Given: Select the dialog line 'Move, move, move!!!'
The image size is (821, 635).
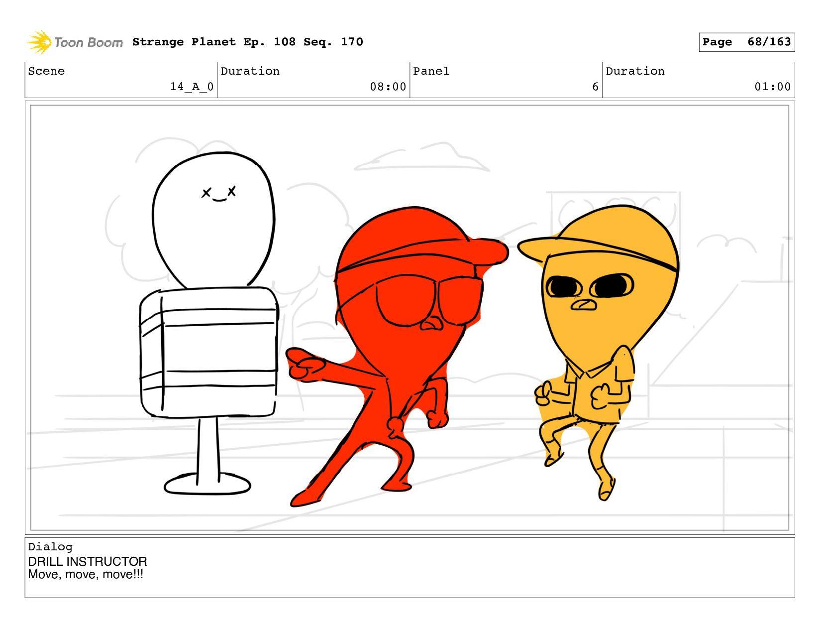Looking at the screenshot, I should pyautogui.click(x=86, y=574).
